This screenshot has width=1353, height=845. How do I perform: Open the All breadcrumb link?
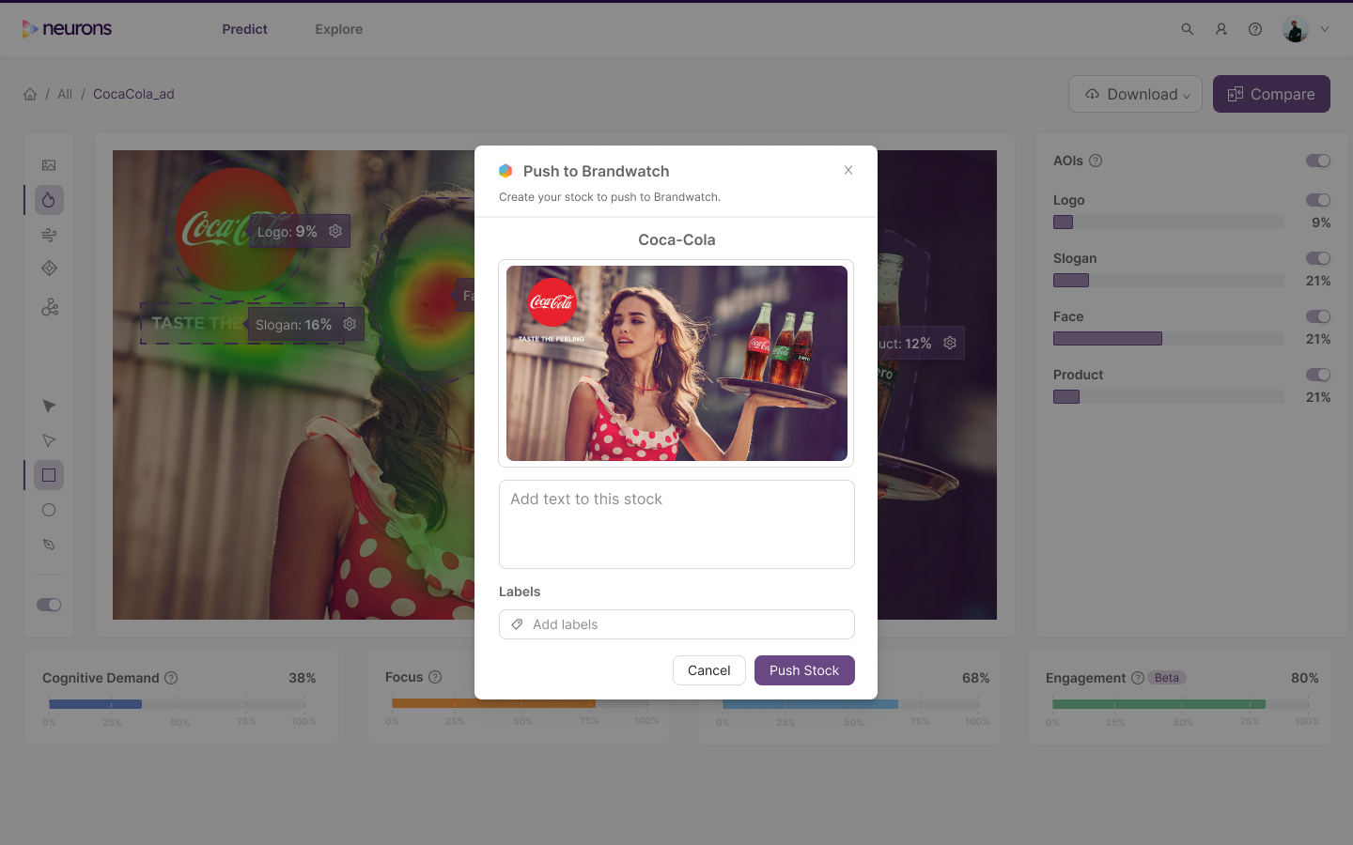pyautogui.click(x=65, y=94)
